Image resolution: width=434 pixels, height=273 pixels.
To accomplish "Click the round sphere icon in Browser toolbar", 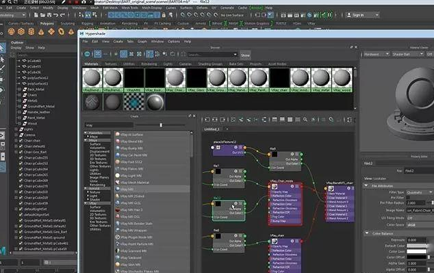I will coord(87,54).
